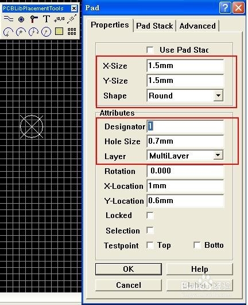Click the Hole Size input field
248x305 pixels.
click(x=185, y=141)
